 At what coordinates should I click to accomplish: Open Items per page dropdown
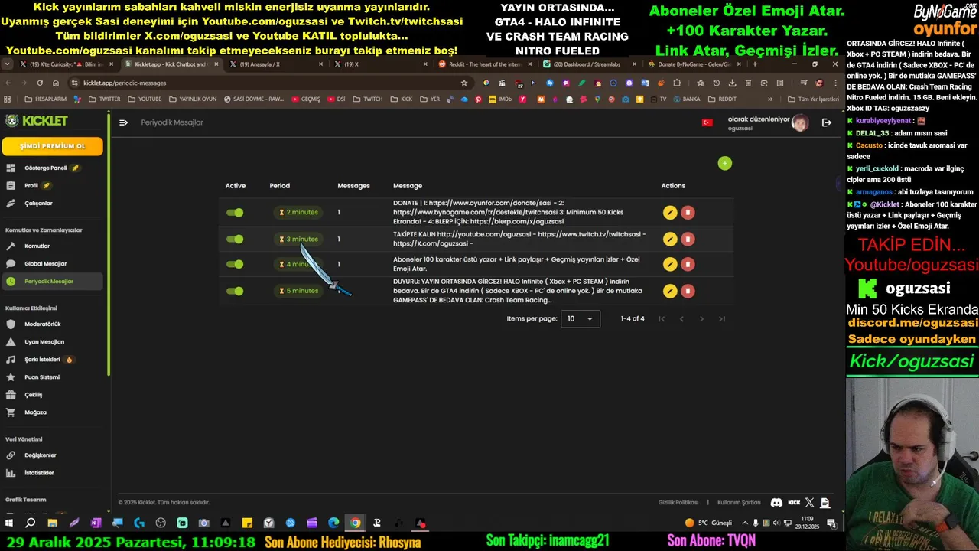[581, 318]
